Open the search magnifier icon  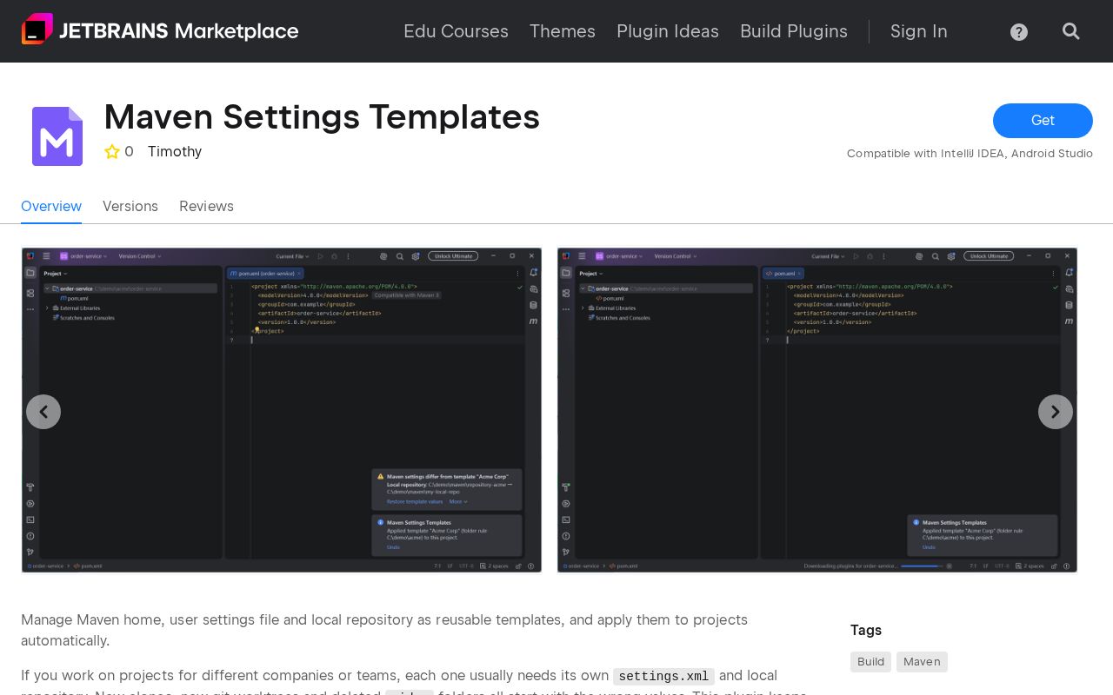pos(1071,31)
